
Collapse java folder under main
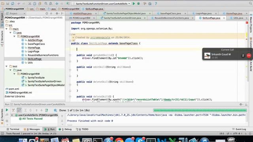(11, 33)
